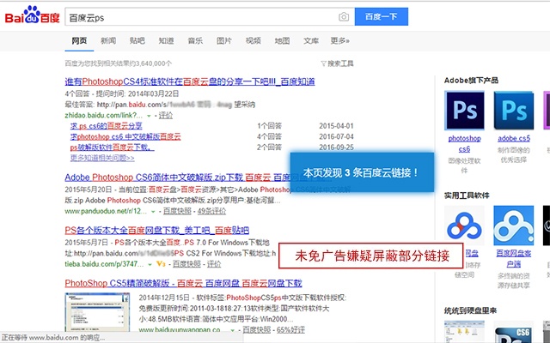Image resolution: width=550 pixels, height=343 pixels.
Task: Click the 搜索工具 filter icon
Action: point(323,63)
